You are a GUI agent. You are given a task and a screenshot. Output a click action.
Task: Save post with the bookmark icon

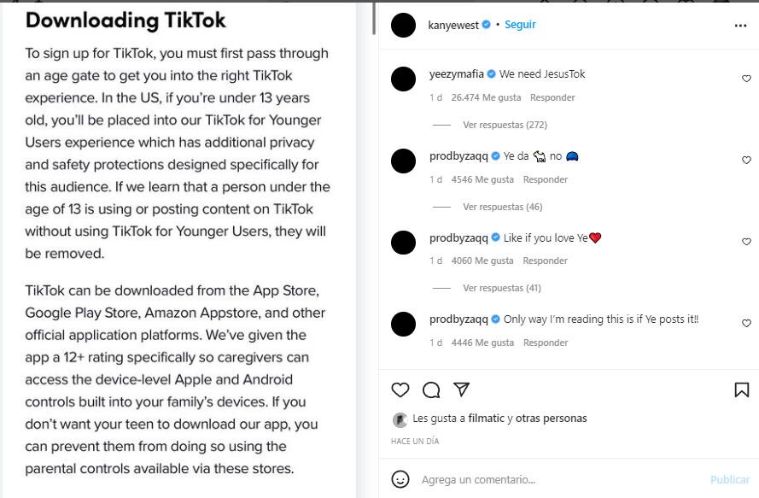[741, 390]
